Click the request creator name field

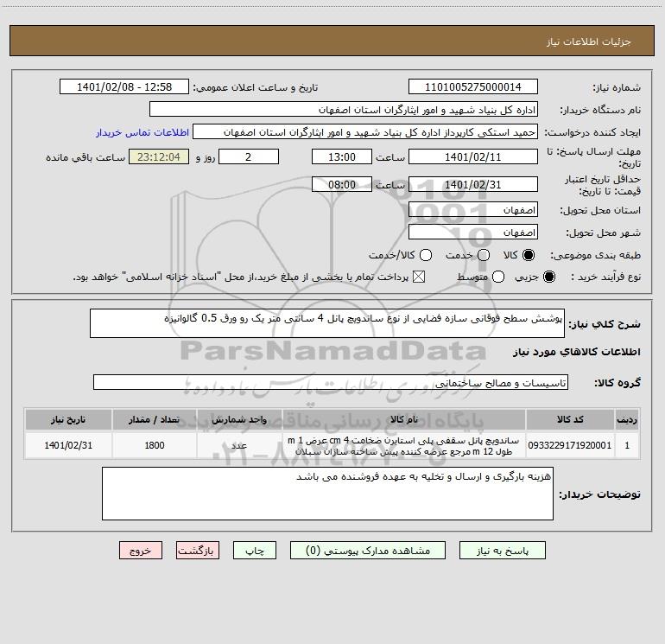365,132
